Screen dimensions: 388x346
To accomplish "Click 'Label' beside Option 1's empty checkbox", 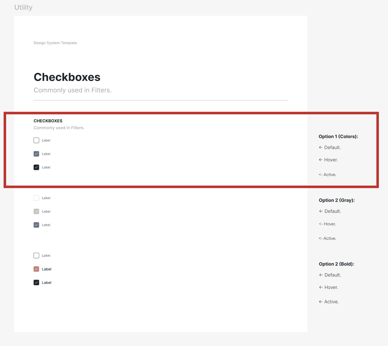I will point(46,141).
